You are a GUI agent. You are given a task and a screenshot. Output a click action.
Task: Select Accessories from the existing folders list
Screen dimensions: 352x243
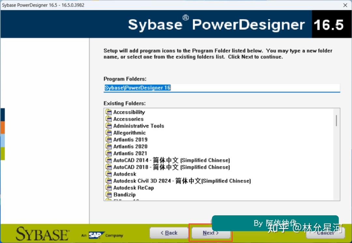(128, 119)
